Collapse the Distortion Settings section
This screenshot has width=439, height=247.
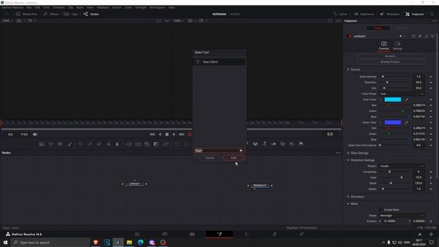pyautogui.click(x=348, y=160)
